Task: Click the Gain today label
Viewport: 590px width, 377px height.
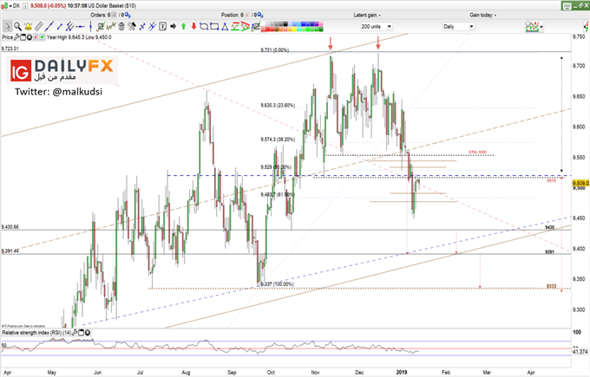Action: [482, 15]
